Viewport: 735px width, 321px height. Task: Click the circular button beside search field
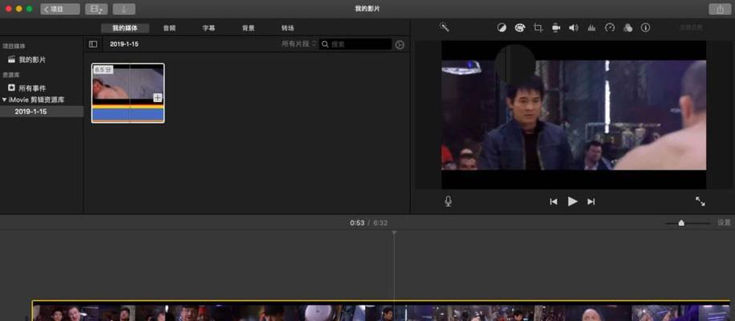400,44
